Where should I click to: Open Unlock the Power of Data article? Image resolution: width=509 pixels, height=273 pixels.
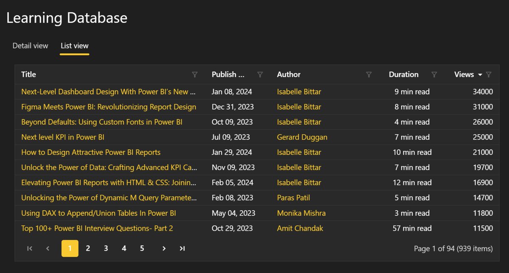pos(109,167)
